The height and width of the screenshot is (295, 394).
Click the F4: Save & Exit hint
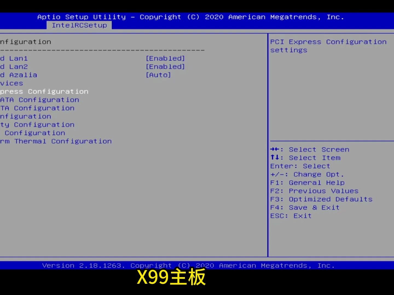point(305,208)
